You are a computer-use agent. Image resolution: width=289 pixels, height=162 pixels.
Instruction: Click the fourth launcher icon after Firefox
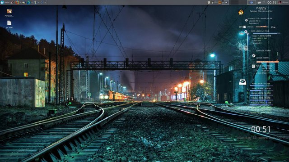42,2
